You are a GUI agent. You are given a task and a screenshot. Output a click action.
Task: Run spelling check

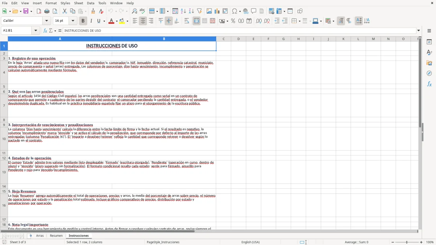[142, 11]
